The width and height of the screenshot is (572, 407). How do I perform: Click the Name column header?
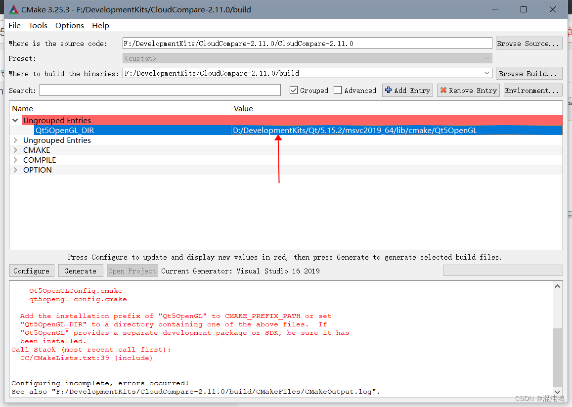pyautogui.click(x=121, y=108)
